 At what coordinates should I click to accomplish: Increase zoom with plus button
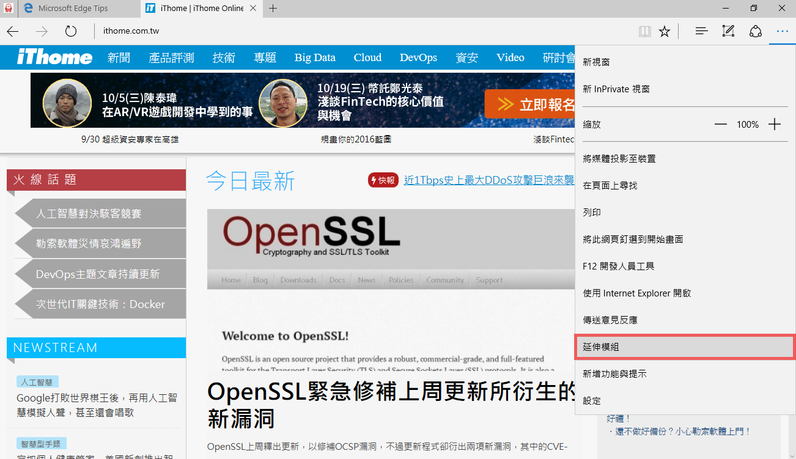point(775,124)
